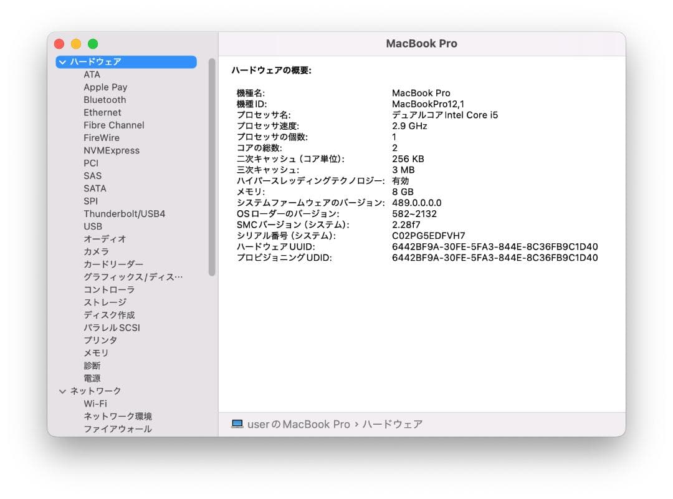
Task: Click the 489.0.0.0.0 firmware version
Action: [x=416, y=203]
